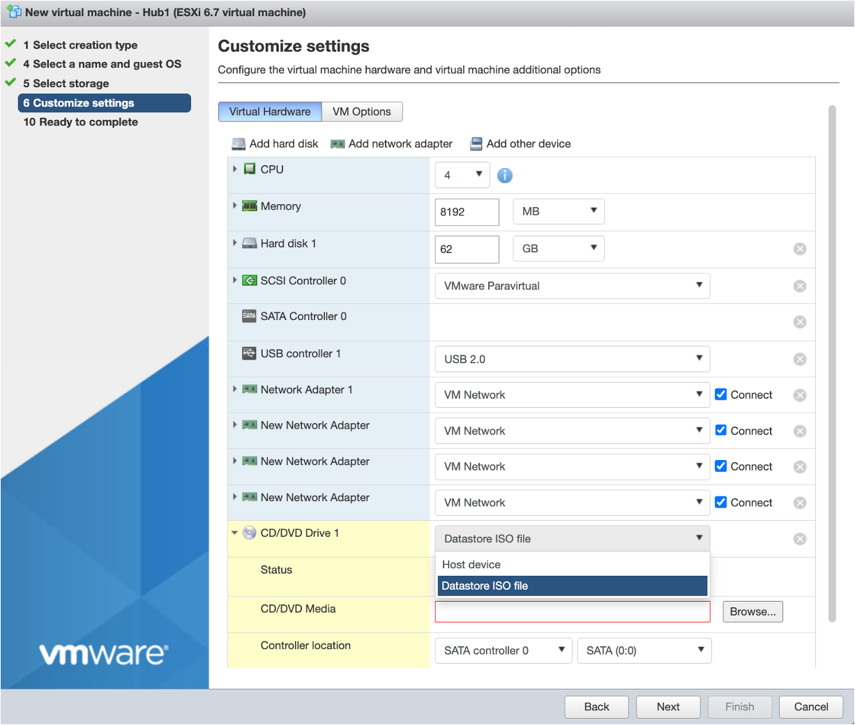
Task: Click the USB controller 1 icon
Action: point(250,353)
